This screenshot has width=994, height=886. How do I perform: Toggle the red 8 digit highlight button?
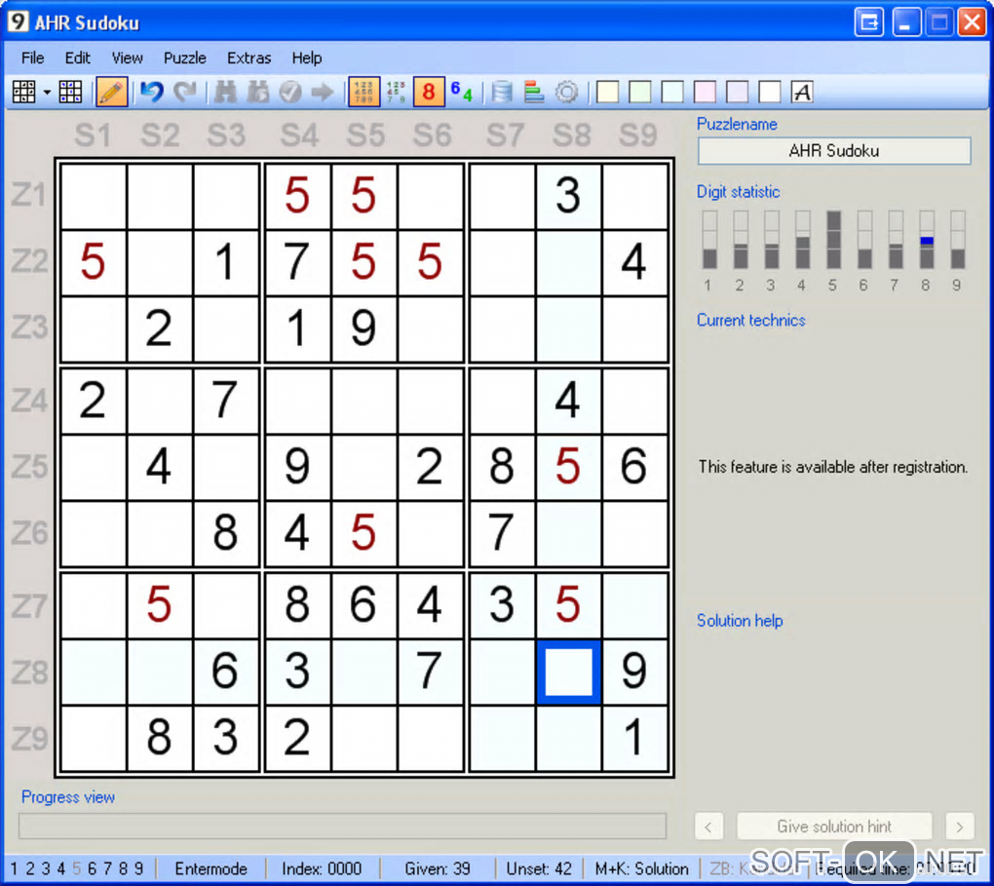[x=429, y=92]
